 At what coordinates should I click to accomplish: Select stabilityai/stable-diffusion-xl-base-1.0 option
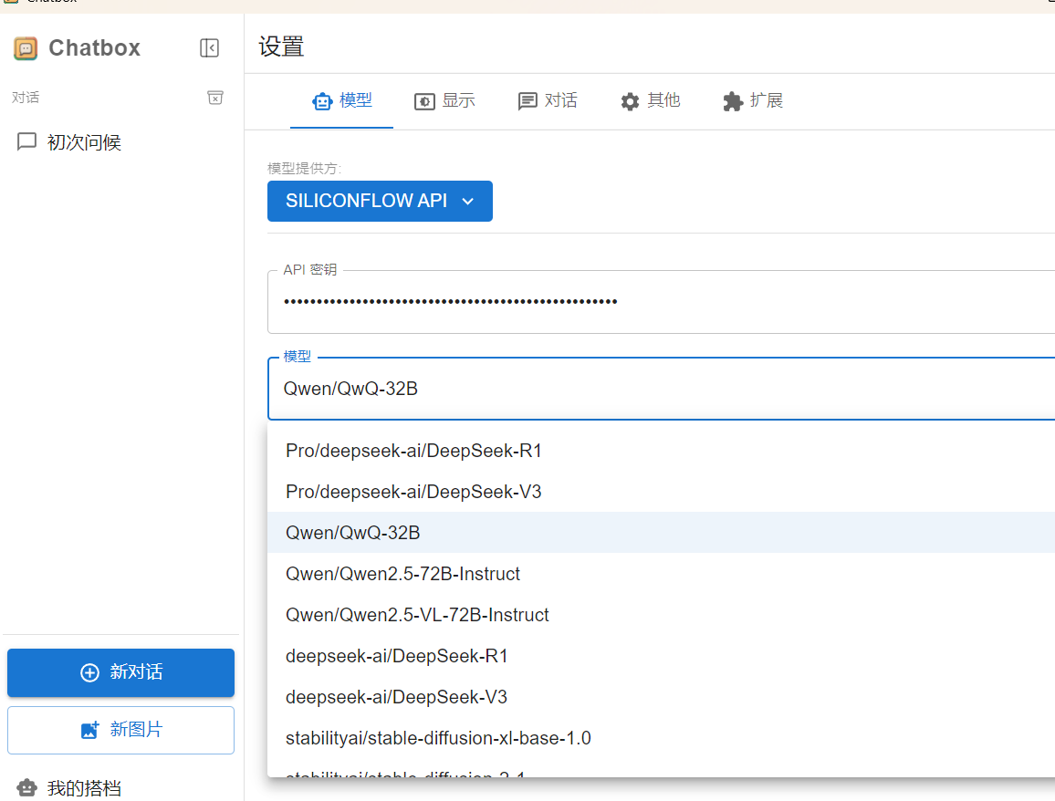tap(662, 738)
